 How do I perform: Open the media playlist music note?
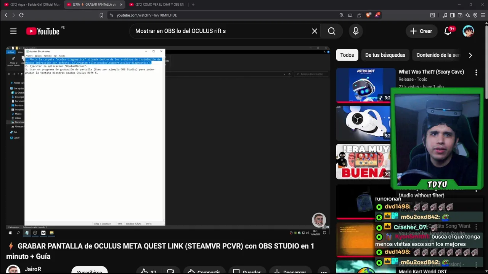pos(445,15)
